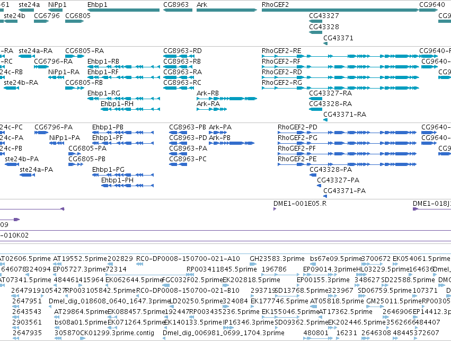The image size is (451, 341).
Task: Click transcript RhoGEF2-RF
Action: [x=340, y=67]
